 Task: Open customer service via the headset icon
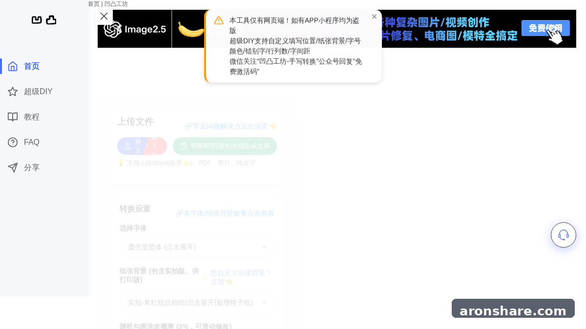tap(564, 235)
